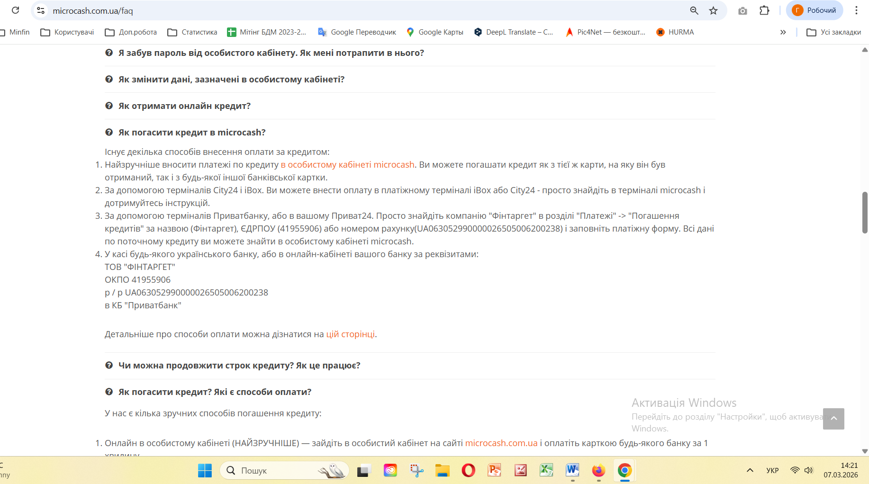
Task: Open the Доп.робота bookmarks folder
Action: pos(131,32)
